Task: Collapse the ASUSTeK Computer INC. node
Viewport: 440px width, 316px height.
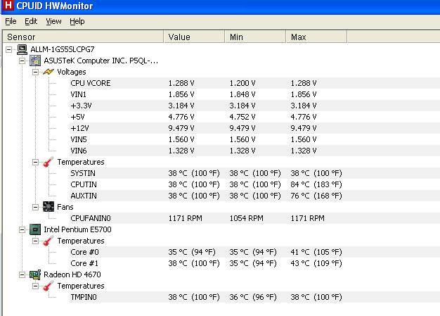Action: (x=22, y=61)
